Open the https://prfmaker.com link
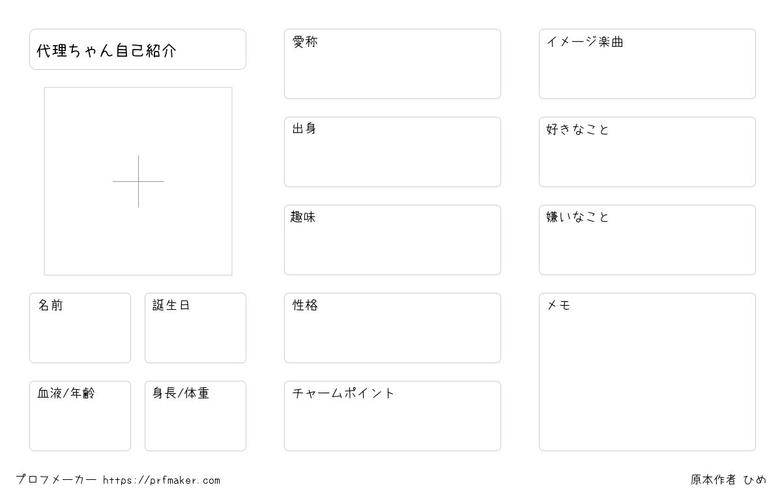Screen dimensions: 782x489 point(162,481)
